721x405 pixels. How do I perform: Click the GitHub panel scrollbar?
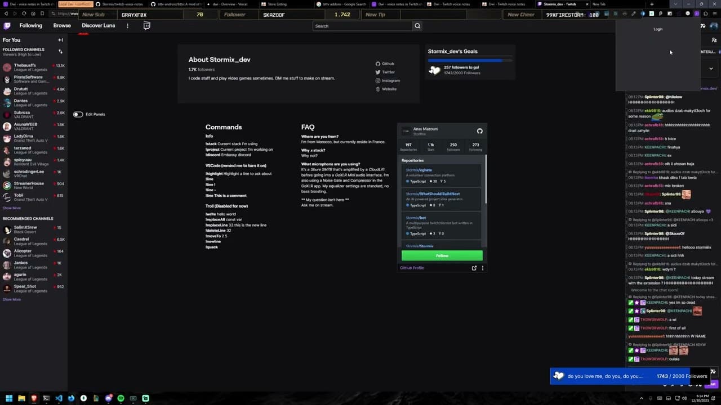tap(485, 180)
